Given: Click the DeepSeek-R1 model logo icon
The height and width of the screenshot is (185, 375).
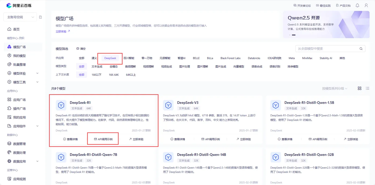Looking at the screenshot, I should 61,105.
